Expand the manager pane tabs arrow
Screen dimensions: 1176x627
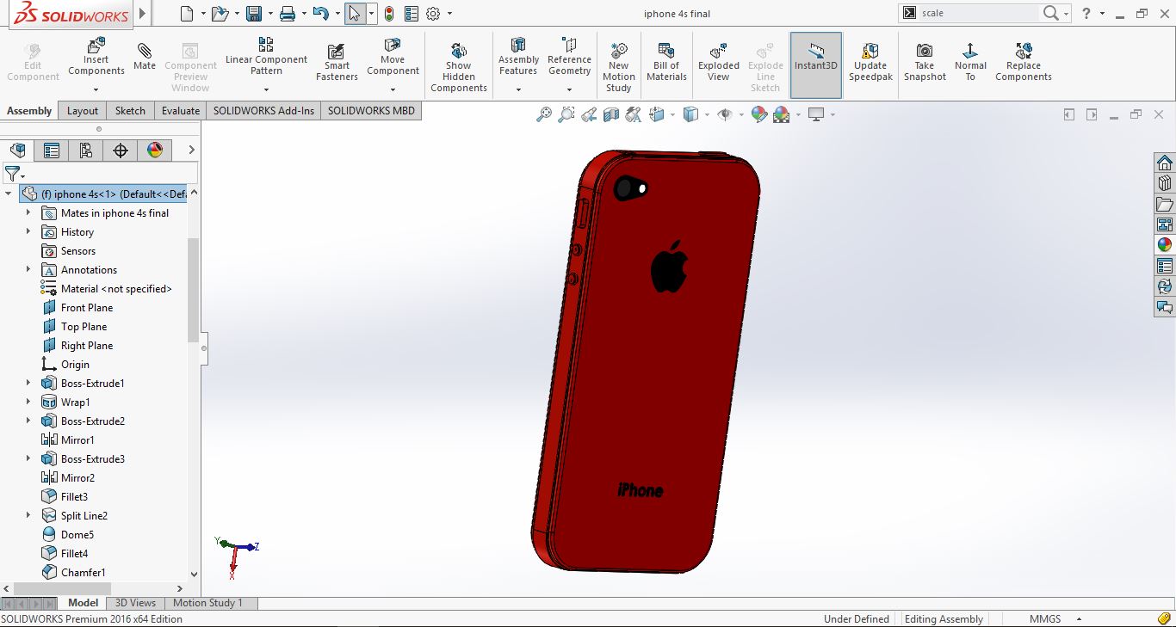click(191, 151)
